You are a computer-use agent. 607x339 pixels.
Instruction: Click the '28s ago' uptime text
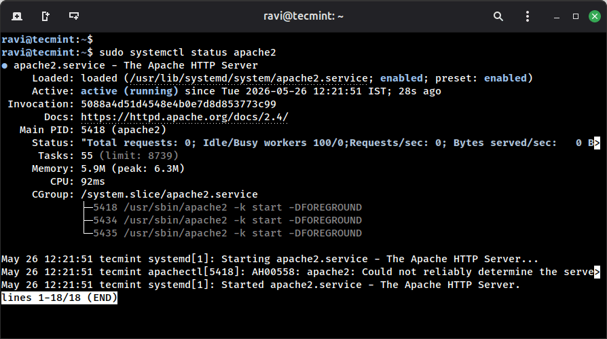pyautogui.click(x=420, y=91)
